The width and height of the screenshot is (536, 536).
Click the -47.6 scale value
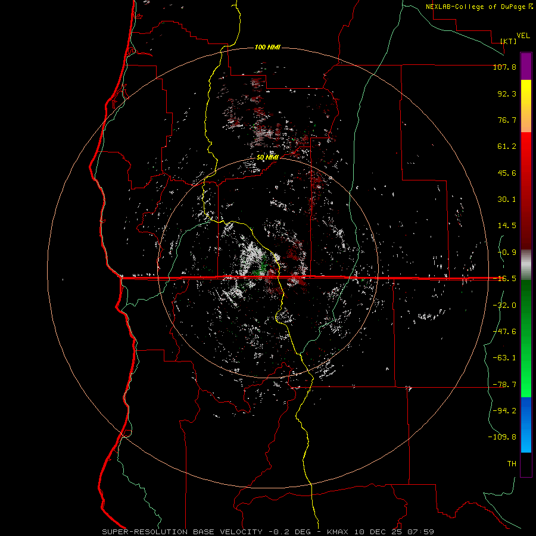504,331
